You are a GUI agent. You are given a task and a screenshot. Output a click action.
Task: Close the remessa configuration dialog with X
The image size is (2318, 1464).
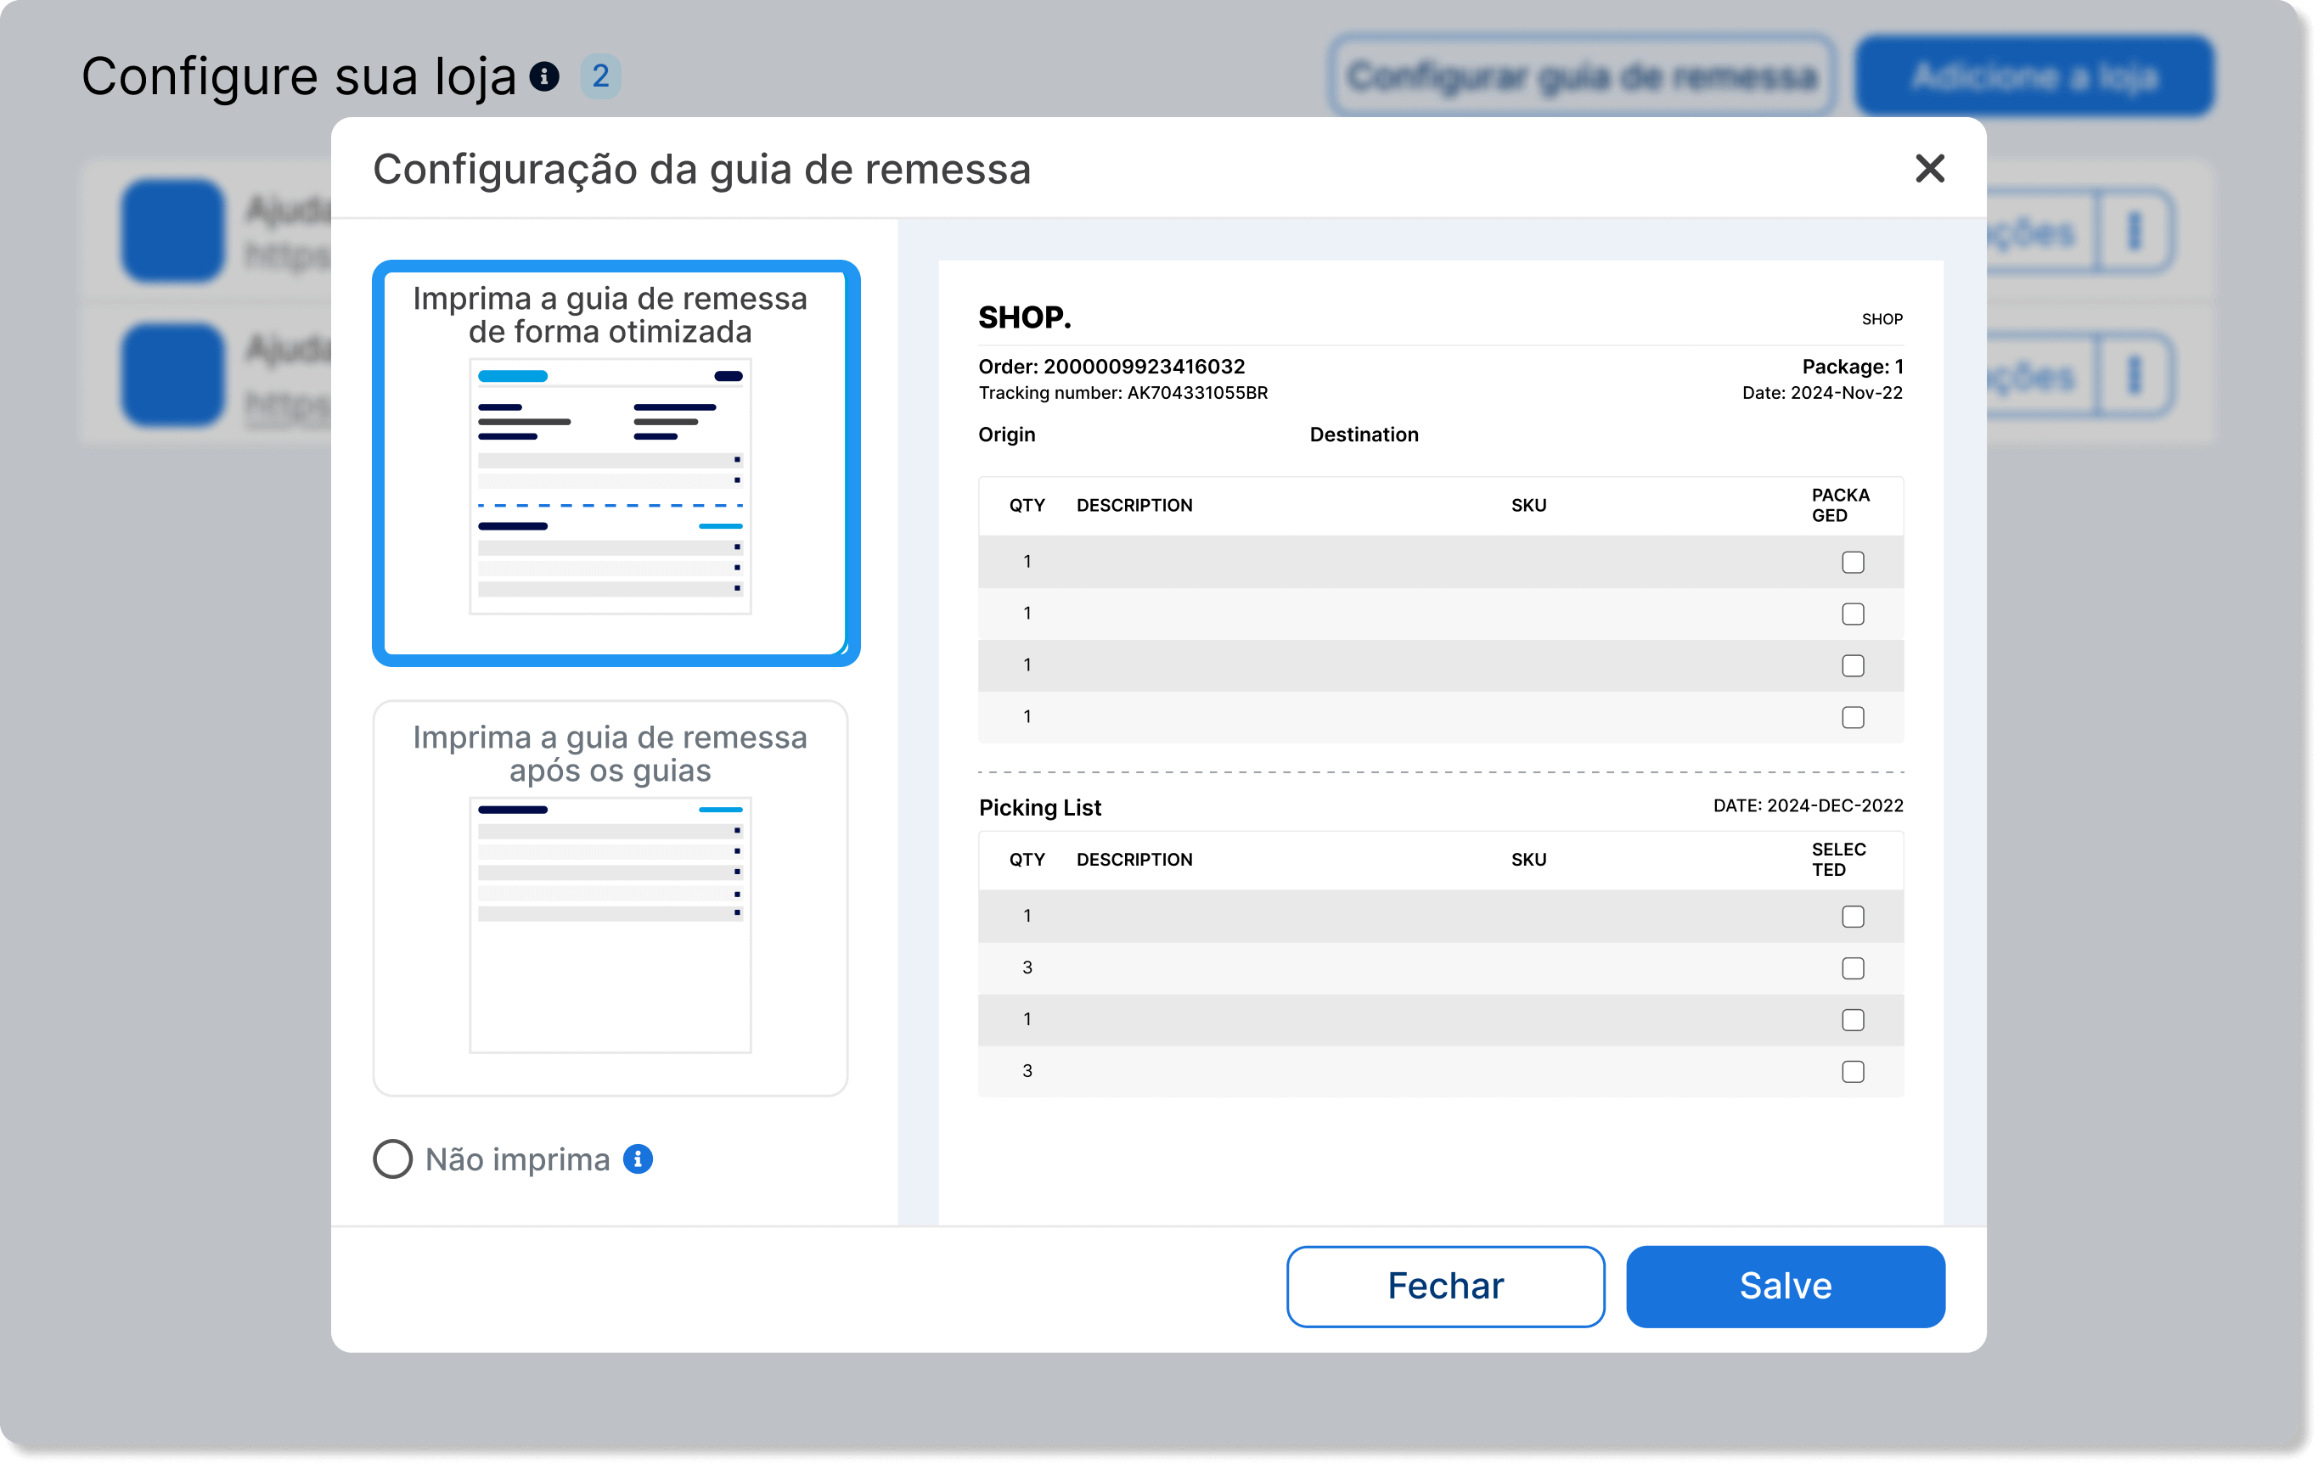(x=1929, y=168)
